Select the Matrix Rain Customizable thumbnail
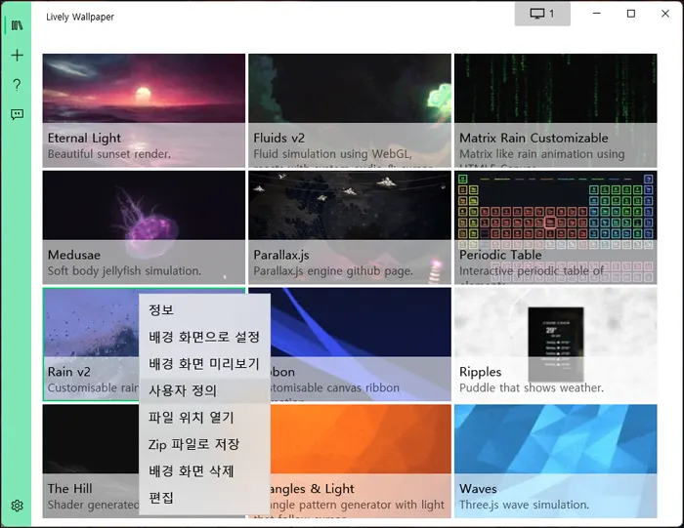Screen dimensions: 684x528 click(556, 110)
